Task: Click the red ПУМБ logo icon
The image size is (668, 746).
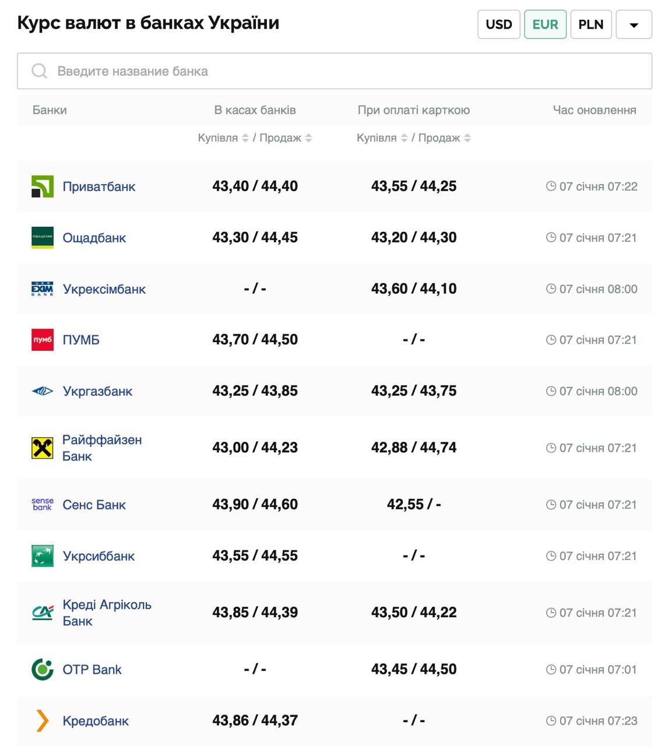Action: pos(42,340)
